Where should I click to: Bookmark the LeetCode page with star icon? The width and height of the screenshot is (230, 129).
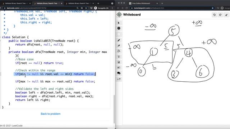coord(86,8)
